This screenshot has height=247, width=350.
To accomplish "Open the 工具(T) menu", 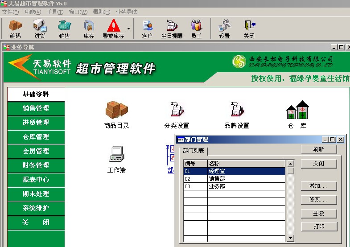I will click(55, 12).
